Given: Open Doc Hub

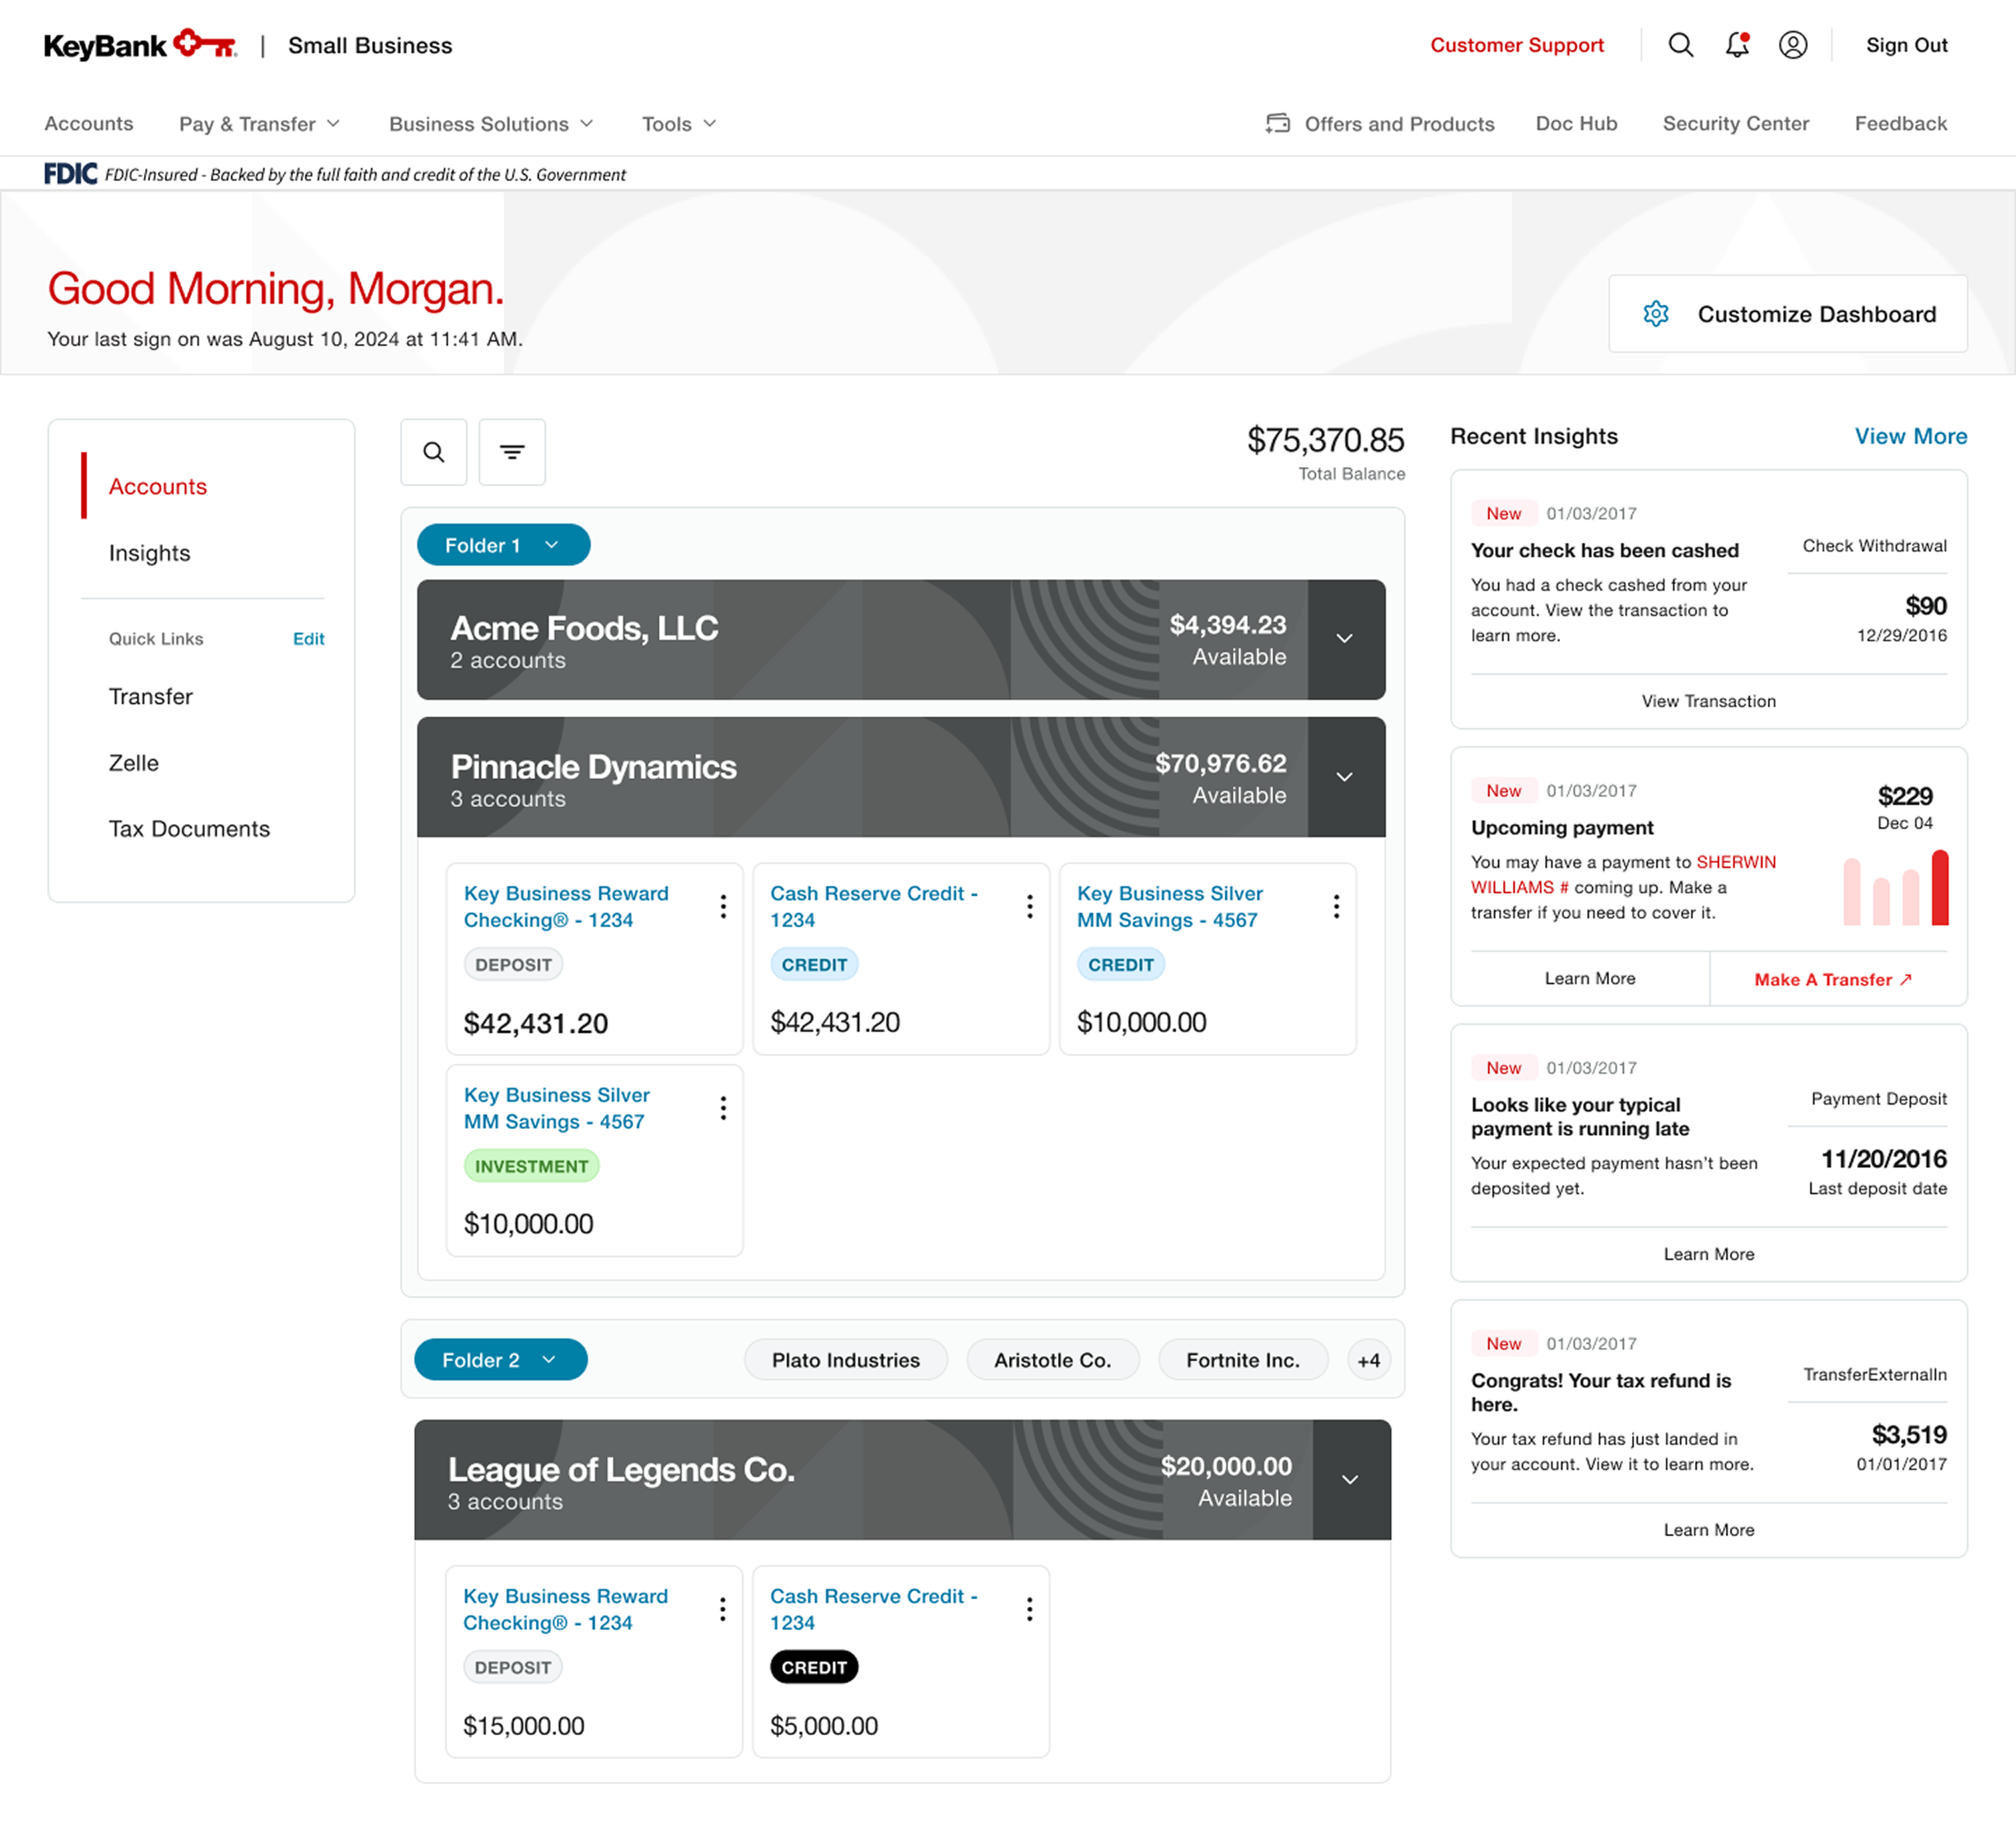Looking at the screenshot, I should 1576,124.
